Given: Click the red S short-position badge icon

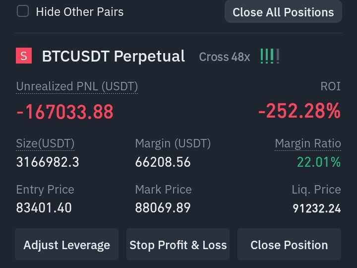Looking at the screenshot, I should coord(24,56).
